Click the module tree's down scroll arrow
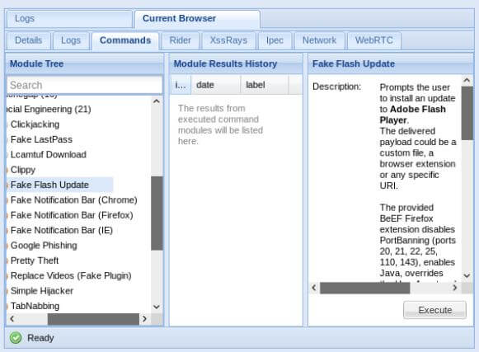This screenshot has height=352, width=479. click(x=157, y=307)
